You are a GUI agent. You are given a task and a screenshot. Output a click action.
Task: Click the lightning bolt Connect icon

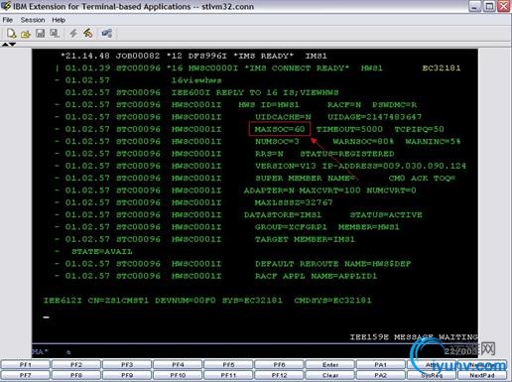(73, 33)
